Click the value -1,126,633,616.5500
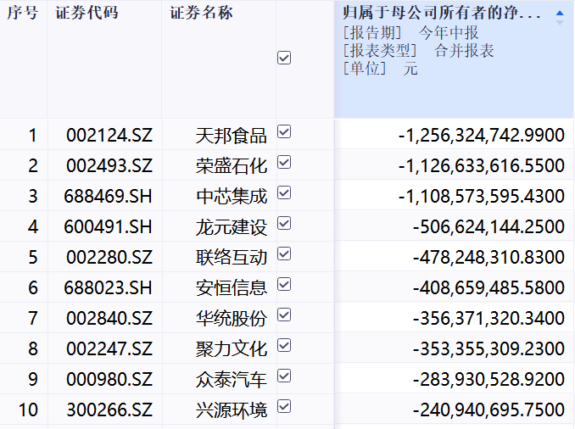This screenshot has width=575, height=429. [482, 165]
